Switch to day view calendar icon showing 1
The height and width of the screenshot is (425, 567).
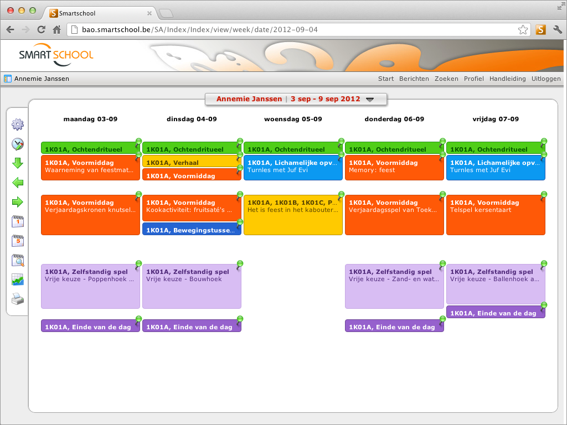(x=18, y=221)
